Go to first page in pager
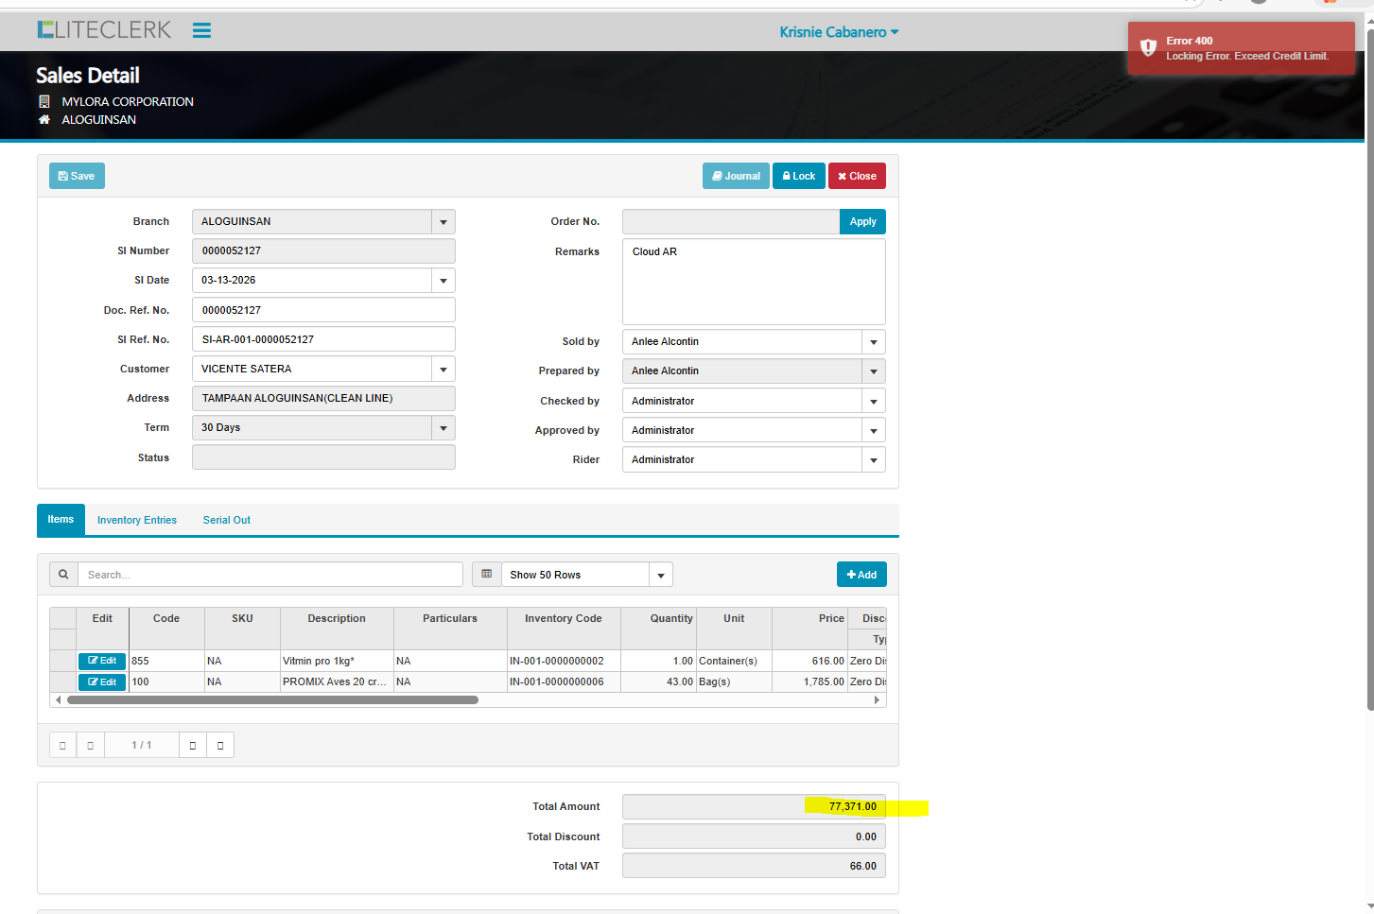Viewport: 1374px width, 914px height. click(x=62, y=746)
